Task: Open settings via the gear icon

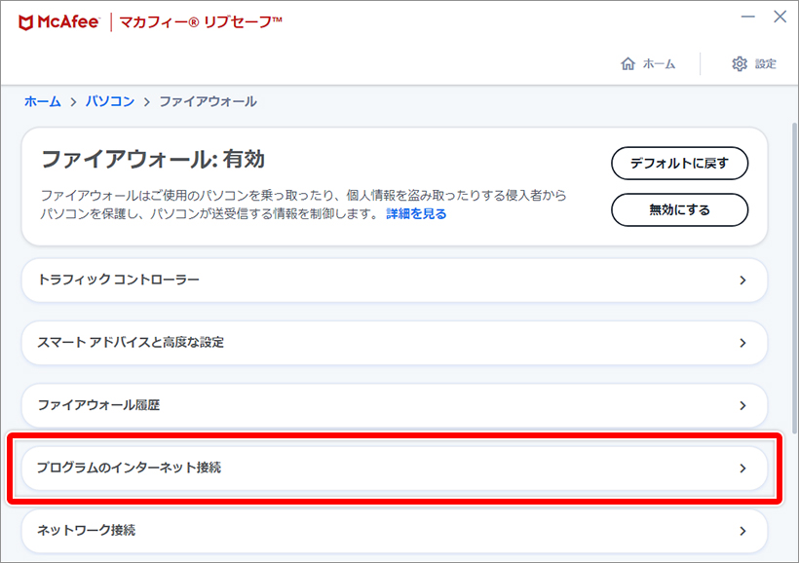Action: point(740,63)
